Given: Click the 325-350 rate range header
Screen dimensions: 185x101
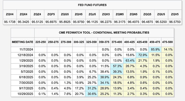Looking at the screenshot, I should (91, 42).
